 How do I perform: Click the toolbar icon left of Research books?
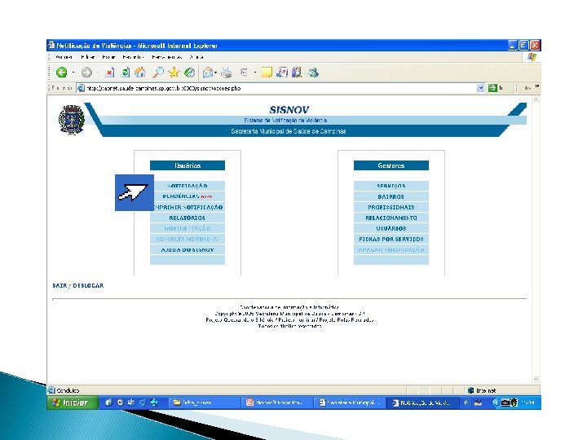tap(282, 73)
